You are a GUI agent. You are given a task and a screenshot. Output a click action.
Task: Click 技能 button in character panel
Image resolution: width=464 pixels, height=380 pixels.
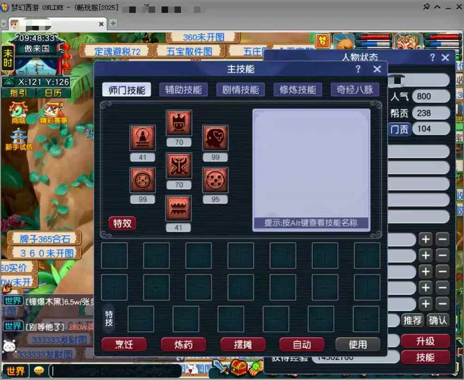[x=426, y=357]
